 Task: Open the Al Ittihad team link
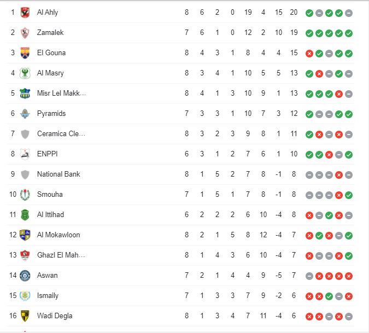click(x=50, y=215)
